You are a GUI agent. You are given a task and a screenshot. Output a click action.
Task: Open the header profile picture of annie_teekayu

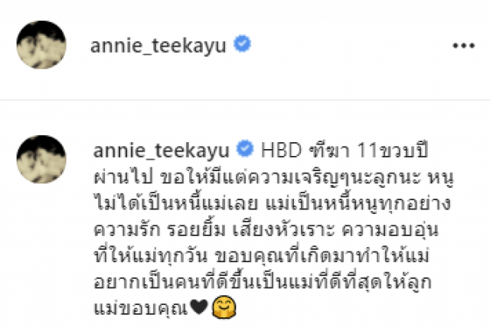(x=41, y=44)
